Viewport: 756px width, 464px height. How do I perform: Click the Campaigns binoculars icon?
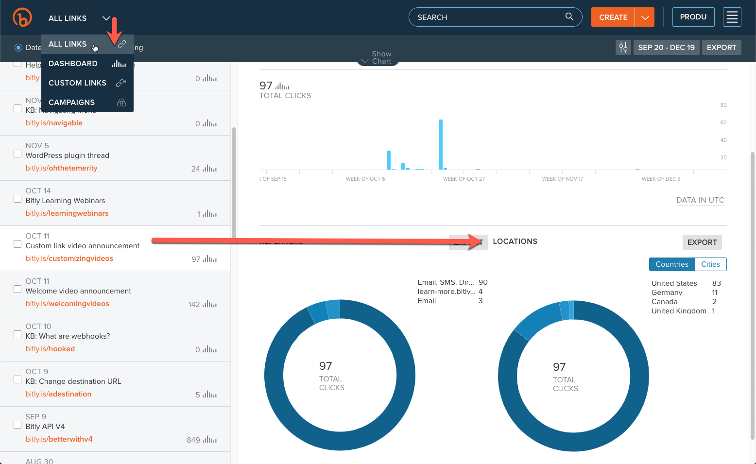click(121, 103)
